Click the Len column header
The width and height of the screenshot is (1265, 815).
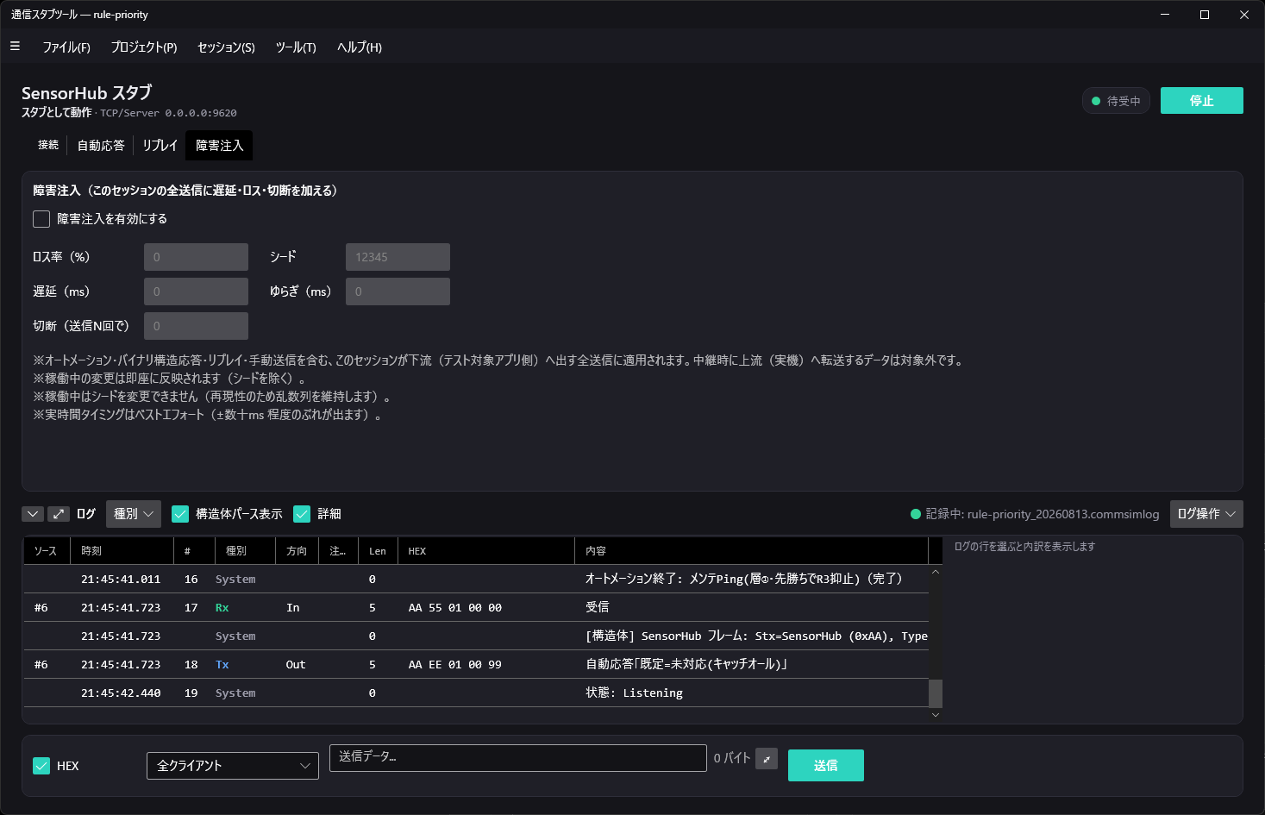(x=379, y=551)
